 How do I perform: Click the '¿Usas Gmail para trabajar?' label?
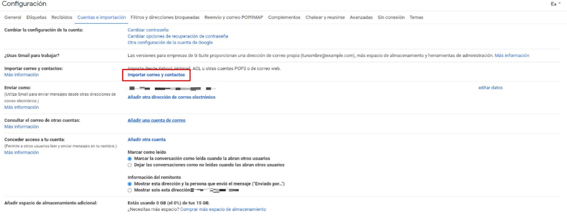point(32,55)
